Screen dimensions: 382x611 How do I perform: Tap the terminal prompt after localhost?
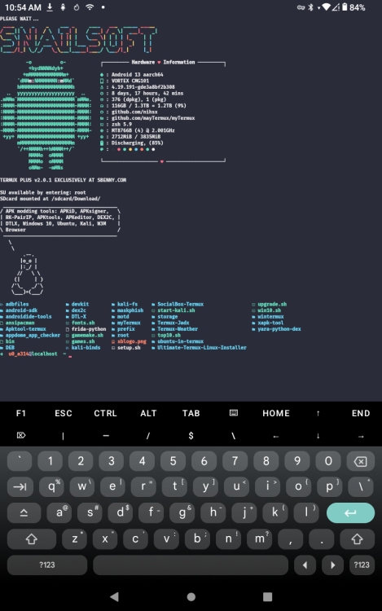pyautogui.click(x=70, y=354)
